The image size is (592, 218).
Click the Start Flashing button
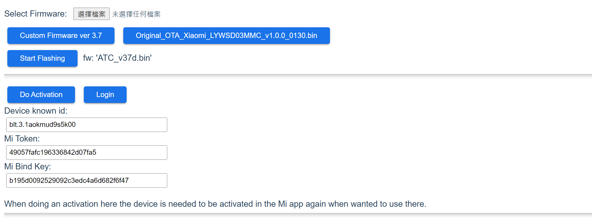[42, 58]
